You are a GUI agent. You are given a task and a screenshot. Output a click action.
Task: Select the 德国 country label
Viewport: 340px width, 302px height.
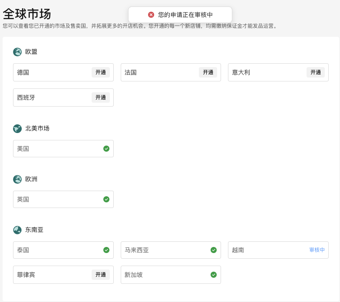click(x=23, y=72)
